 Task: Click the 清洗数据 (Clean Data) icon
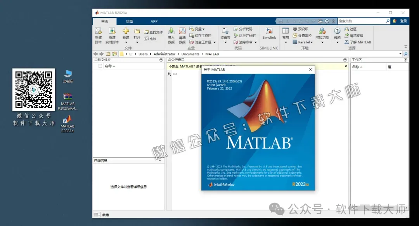[x=182, y=31]
